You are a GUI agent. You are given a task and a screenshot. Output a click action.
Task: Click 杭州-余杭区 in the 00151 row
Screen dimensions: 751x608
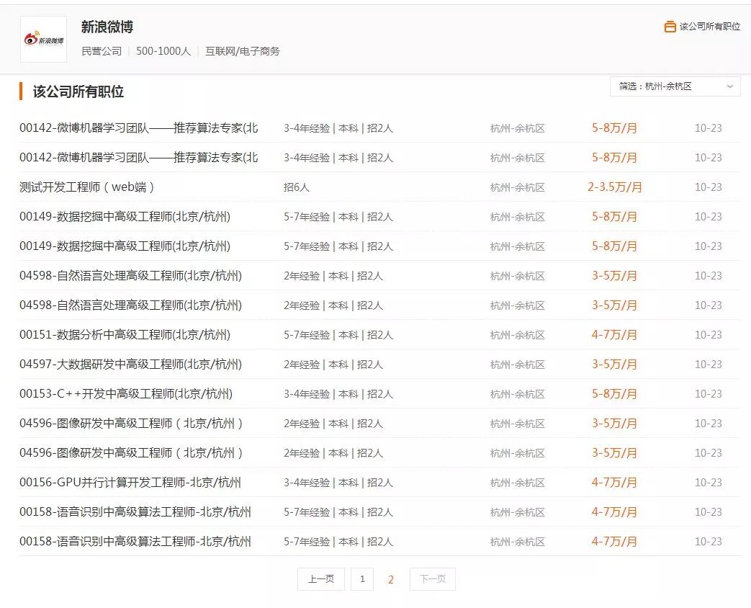517,335
